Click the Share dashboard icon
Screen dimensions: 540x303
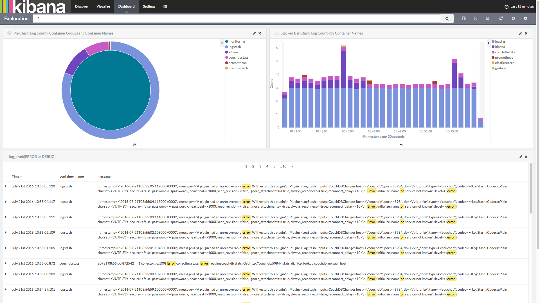[x=501, y=19]
